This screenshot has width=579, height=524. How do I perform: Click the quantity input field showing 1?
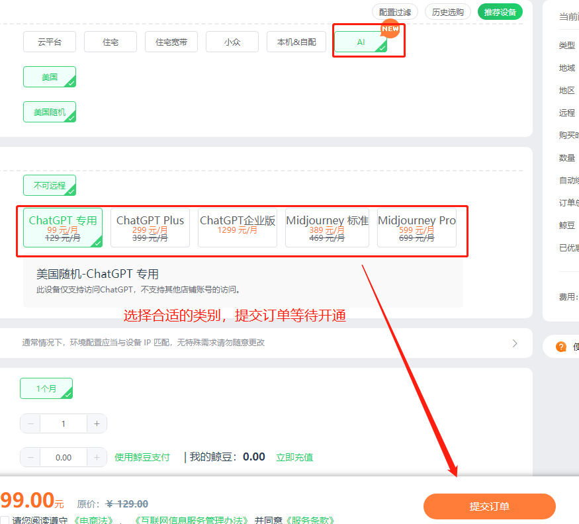coord(64,423)
